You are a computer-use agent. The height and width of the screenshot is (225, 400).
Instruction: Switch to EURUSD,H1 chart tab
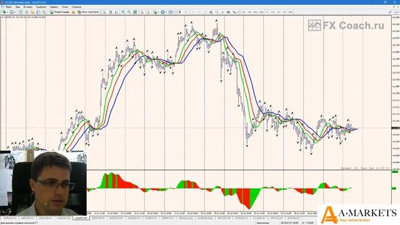click(x=10, y=218)
